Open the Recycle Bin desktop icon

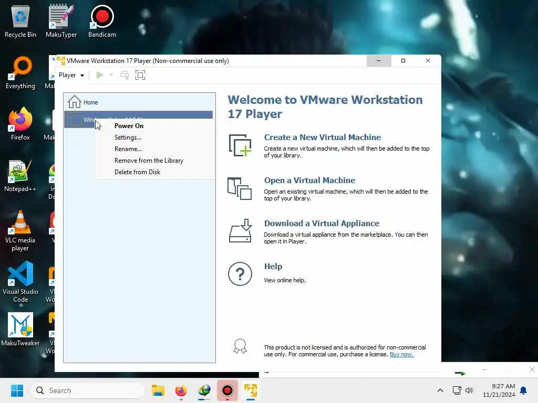(x=20, y=21)
